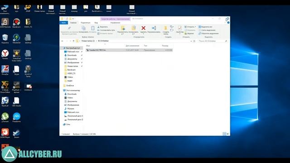Open the Freedome desktop shortcut

click(16, 118)
